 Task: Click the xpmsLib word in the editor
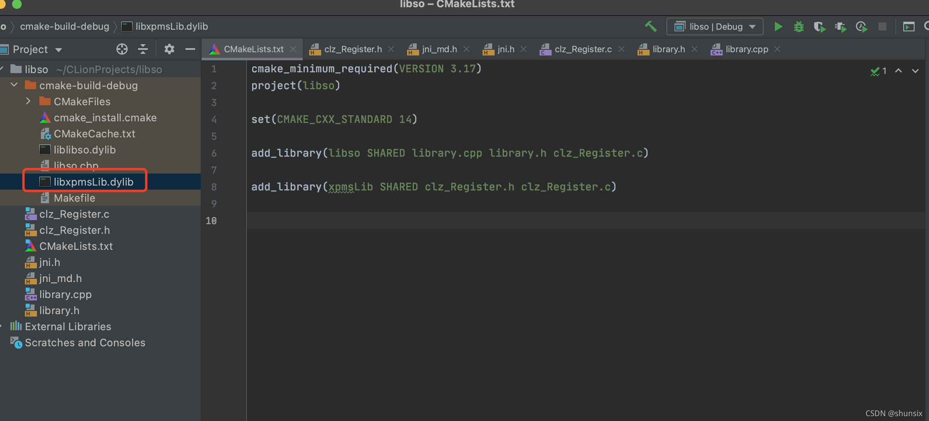350,187
